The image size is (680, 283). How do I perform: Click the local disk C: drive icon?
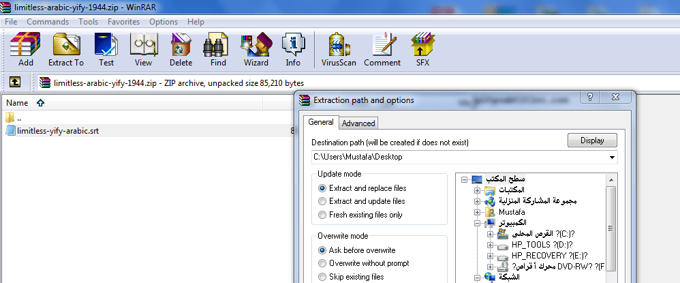[503, 234]
